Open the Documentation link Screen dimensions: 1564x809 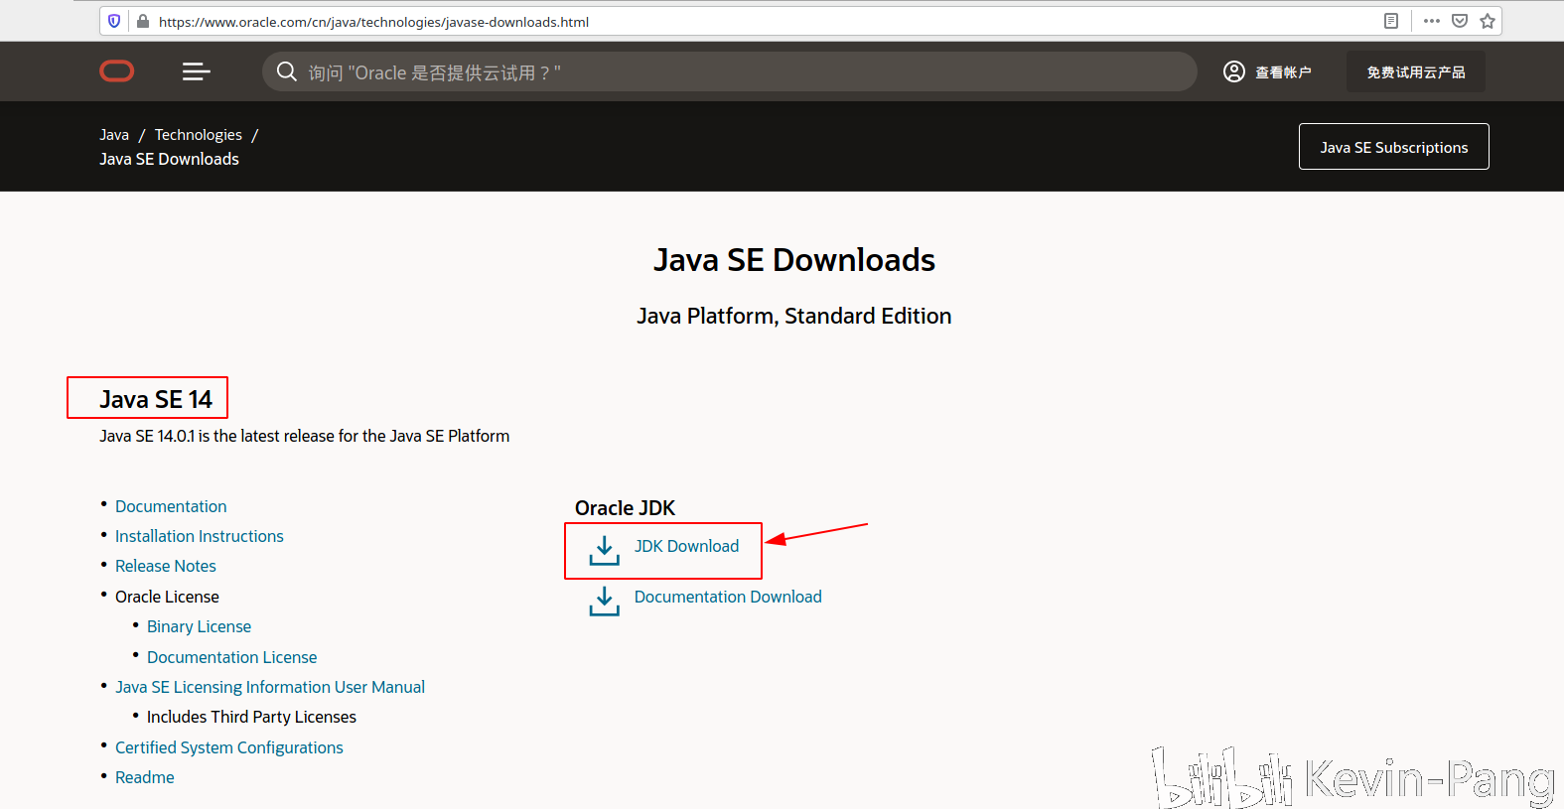coord(171,506)
